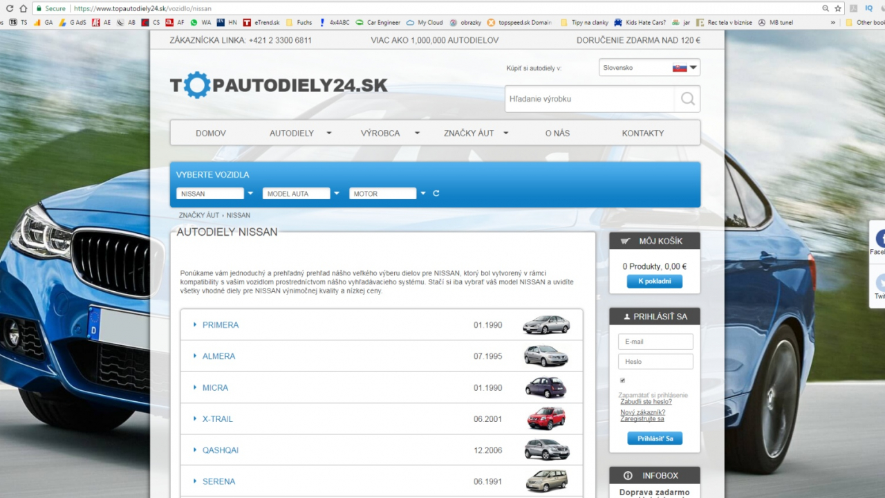Click the Twitter side widget

(x=878, y=286)
